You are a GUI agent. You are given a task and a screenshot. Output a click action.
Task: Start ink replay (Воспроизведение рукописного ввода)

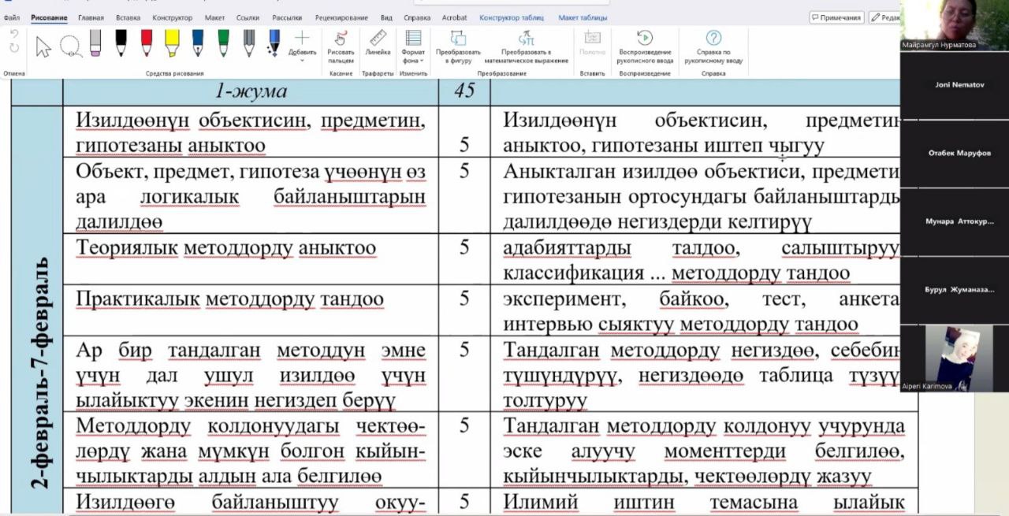click(646, 45)
